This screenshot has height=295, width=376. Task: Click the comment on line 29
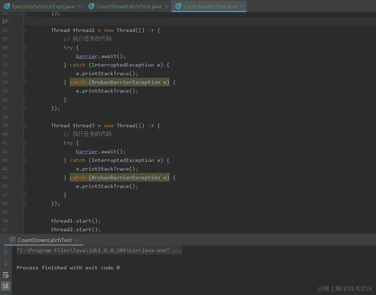click(x=87, y=39)
